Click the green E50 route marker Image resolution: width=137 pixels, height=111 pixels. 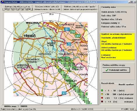point(73,32)
